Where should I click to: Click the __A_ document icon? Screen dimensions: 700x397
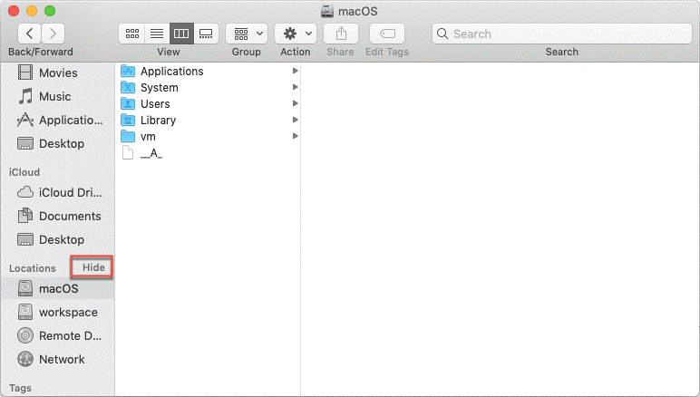pyautogui.click(x=128, y=153)
